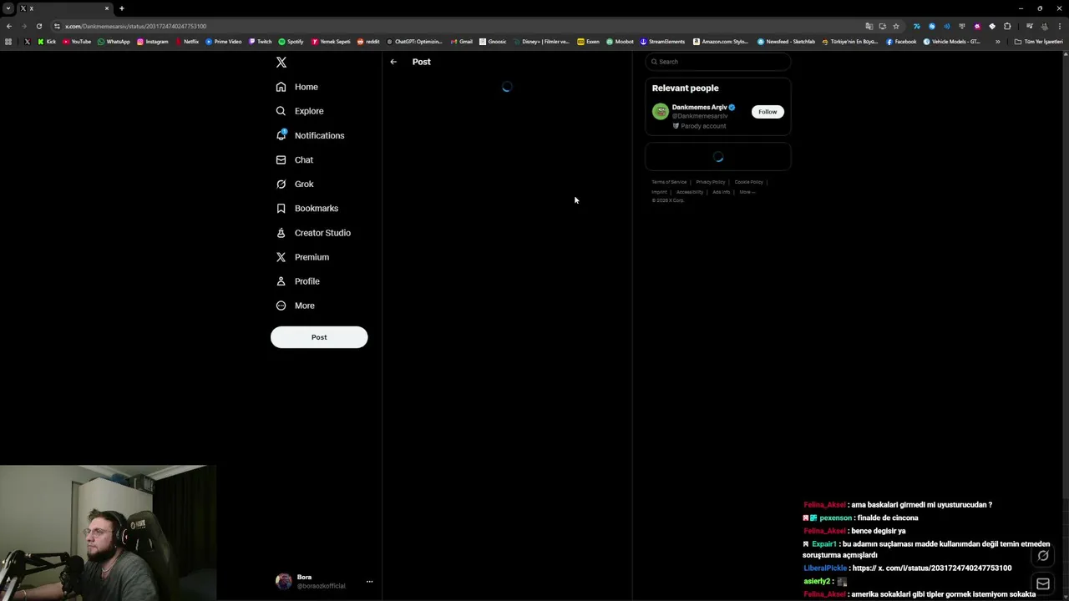This screenshot has width=1069, height=601.
Task: Expand the footer More menu
Action: pyautogui.click(x=747, y=192)
